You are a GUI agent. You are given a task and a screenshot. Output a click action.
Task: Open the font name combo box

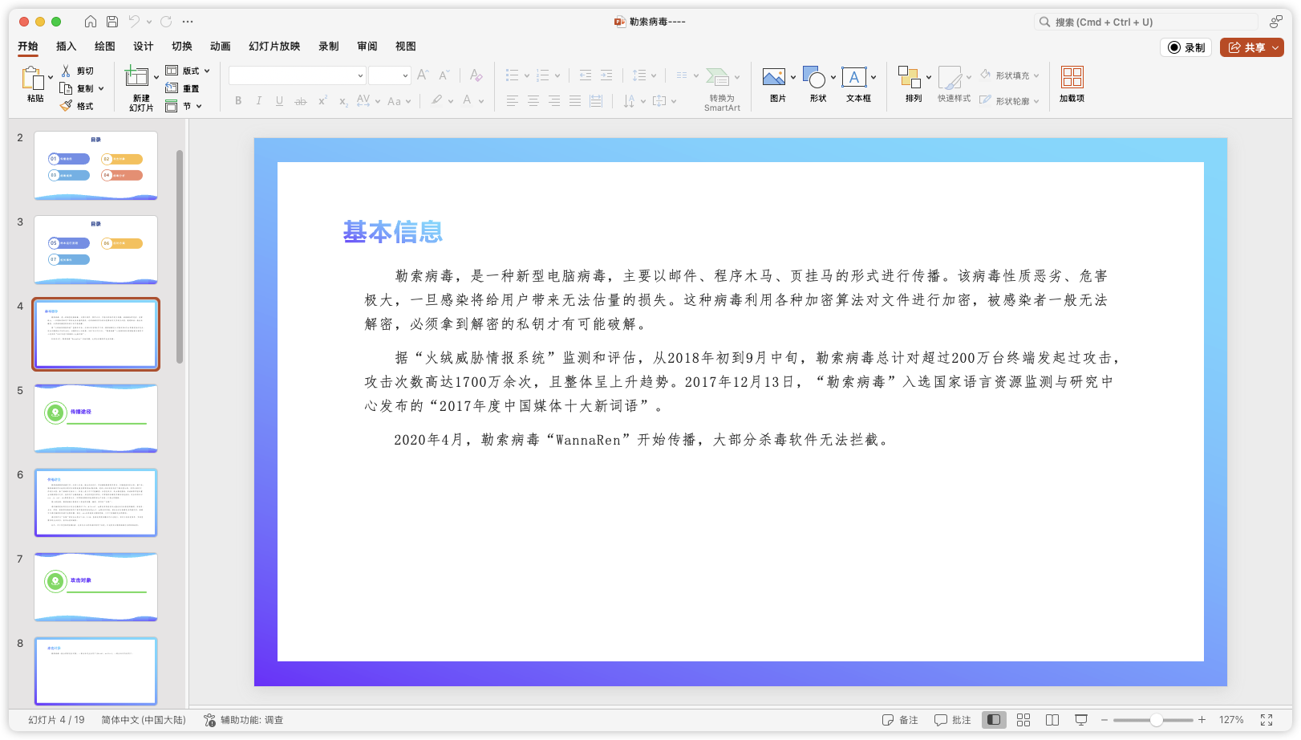tap(298, 75)
